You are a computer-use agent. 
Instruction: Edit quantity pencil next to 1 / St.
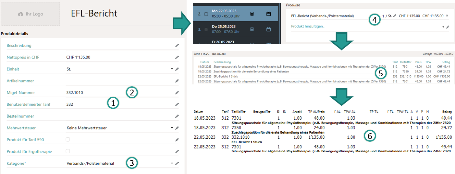tap(395, 16)
